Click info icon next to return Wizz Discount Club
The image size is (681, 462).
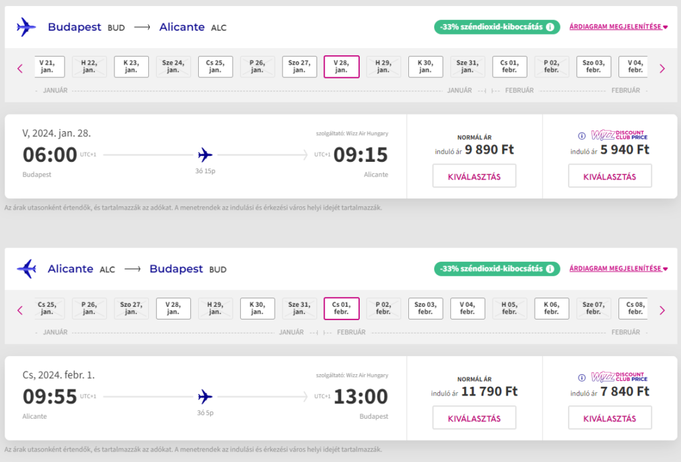(581, 377)
